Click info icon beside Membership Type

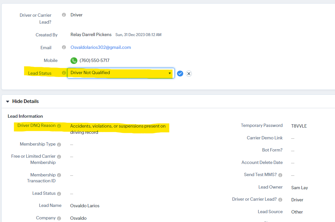[x=59, y=145]
